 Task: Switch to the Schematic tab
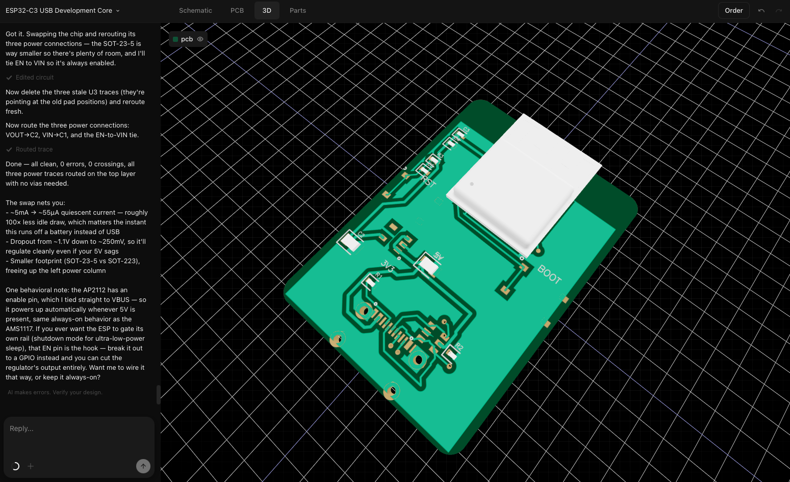(x=195, y=10)
